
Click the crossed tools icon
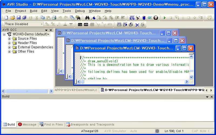pyautogui.click(x=138, y=18)
